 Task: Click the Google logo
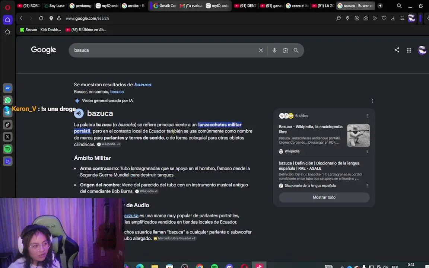pyautogui.click(x=44, y=50)
